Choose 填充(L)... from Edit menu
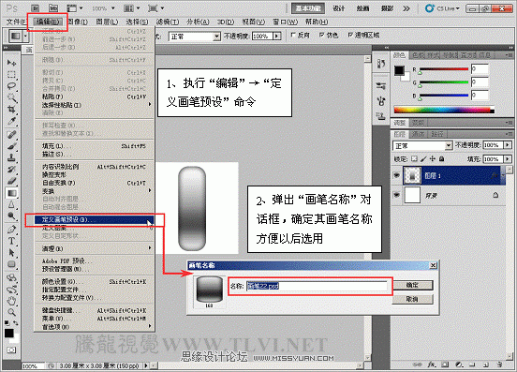 pyautogui.click(x=94, y=146)
